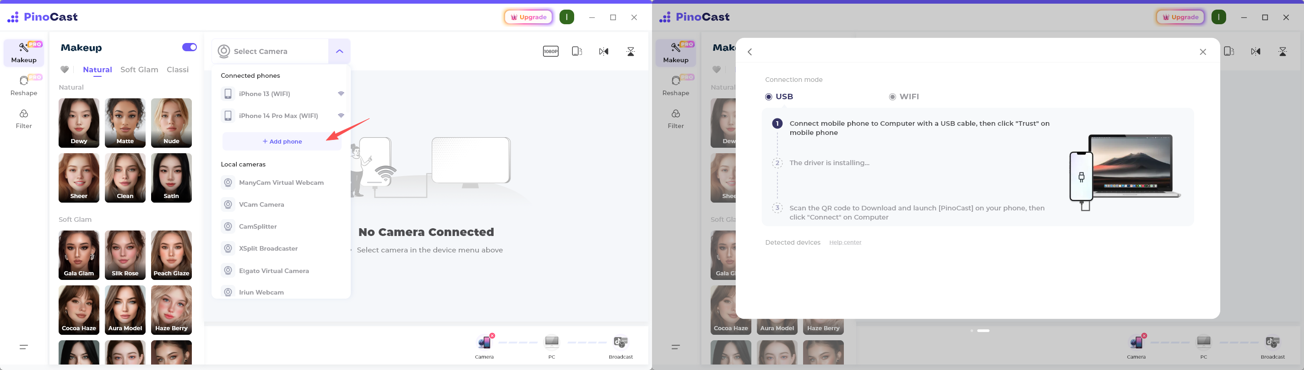Screen dimensions: 1304x370
Task: Apply Satin makeup preset
Action: 172,178
